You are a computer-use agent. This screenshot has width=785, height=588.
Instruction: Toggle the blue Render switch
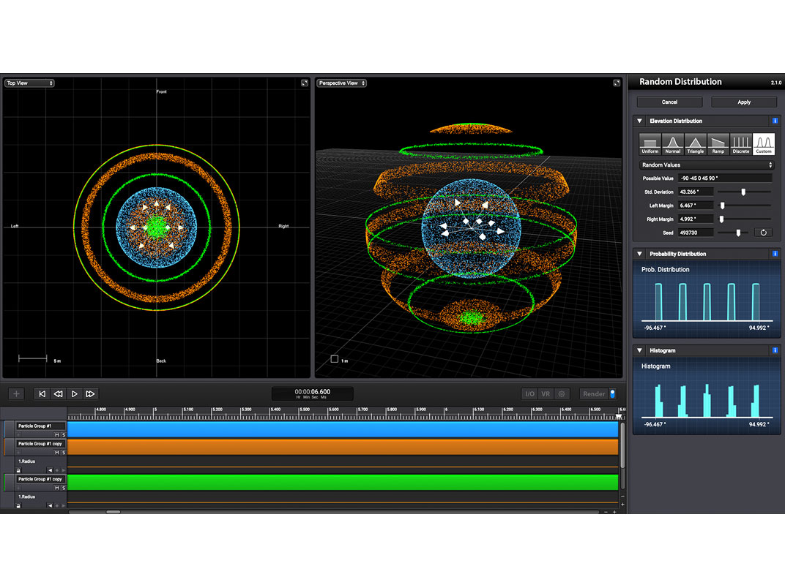point(613,394)
